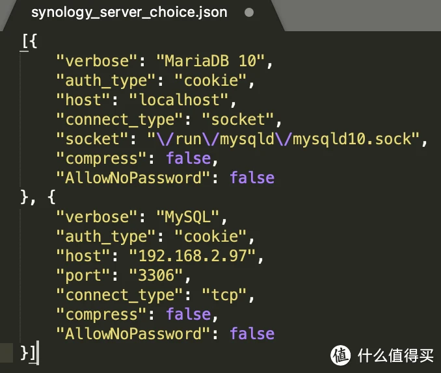Select the synology_server_choice.json tab
Viewport: 441px width, 373px height.
(129, 12)
